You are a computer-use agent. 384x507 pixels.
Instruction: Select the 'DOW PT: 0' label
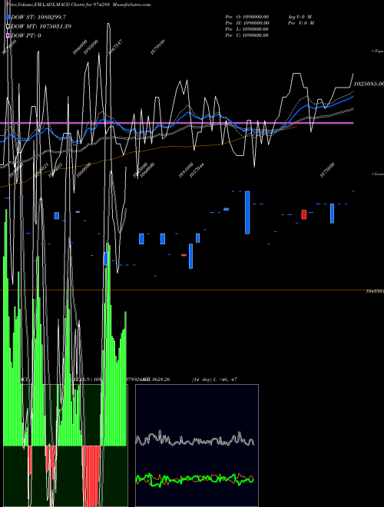click(x=26, y=35)
